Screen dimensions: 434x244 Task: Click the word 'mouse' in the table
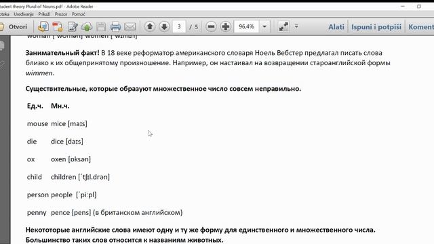[x=37, y=123]
